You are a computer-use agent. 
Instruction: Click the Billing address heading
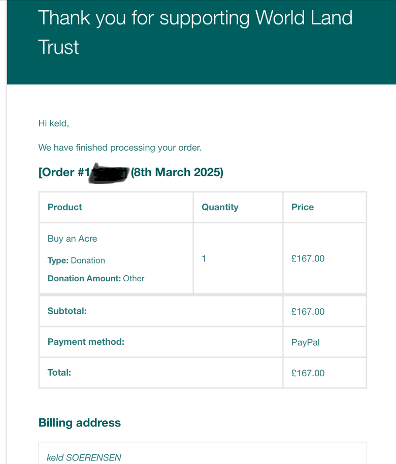(x=80, y=423)
